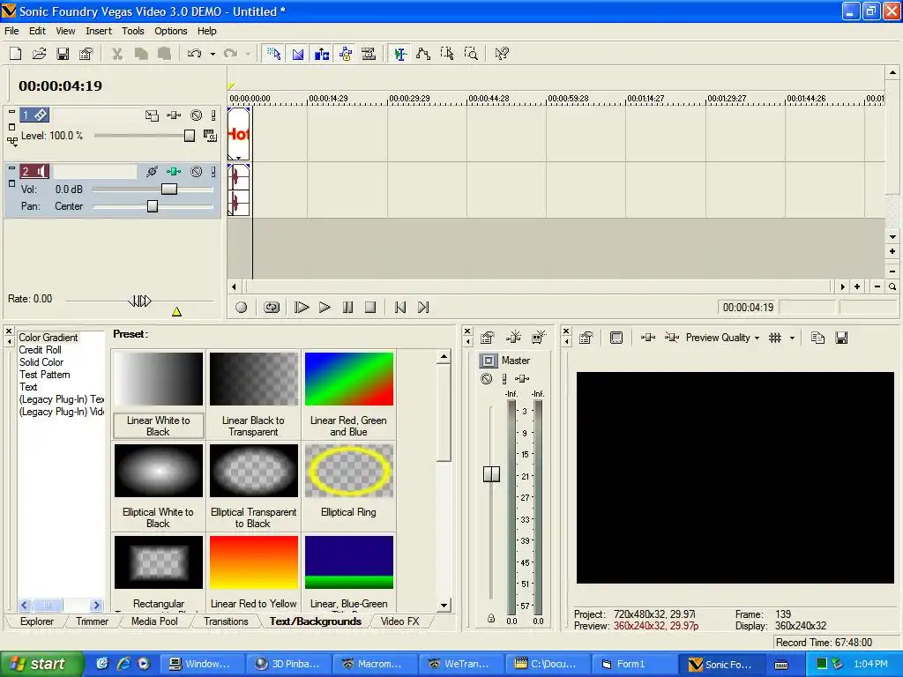Viewport: 903px width, 677px height.
Task: Switch to the Transitions tab
Action: click(226, 621)
